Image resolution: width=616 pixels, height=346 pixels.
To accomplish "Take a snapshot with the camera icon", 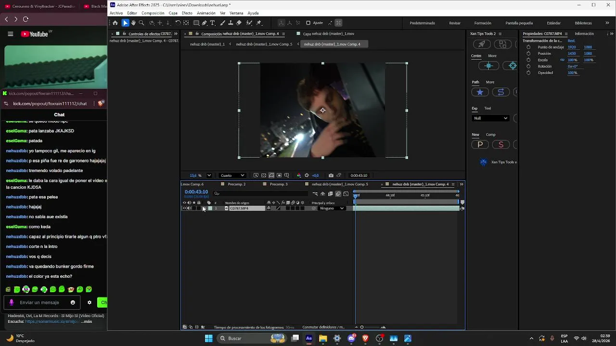I will coord(331,175).
